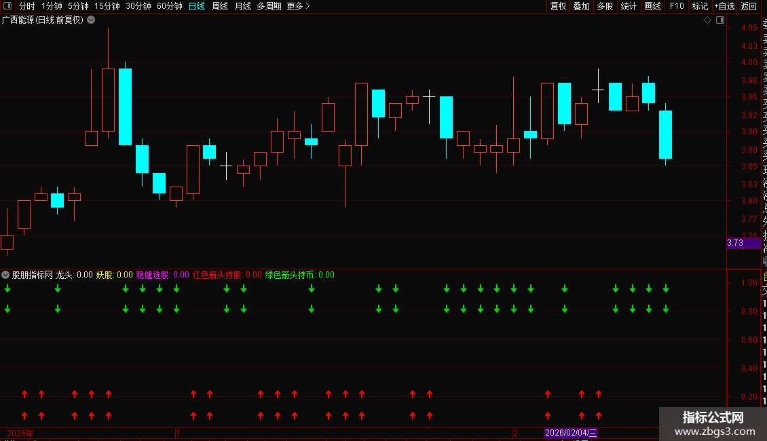Click the 0.20 indicator axis label

click(x=749, y=396)
